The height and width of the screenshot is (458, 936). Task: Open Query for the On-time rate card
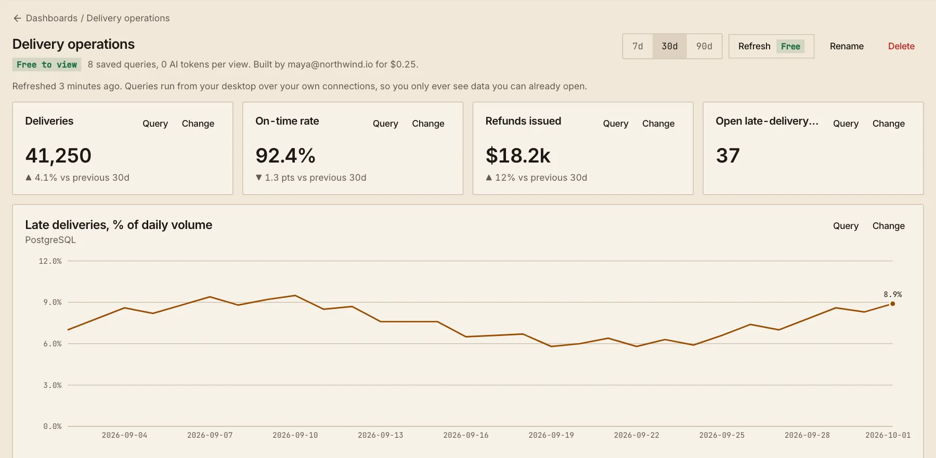(x=385, y=124)
